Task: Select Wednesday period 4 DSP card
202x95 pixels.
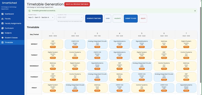Action: [x=120, y=66]
